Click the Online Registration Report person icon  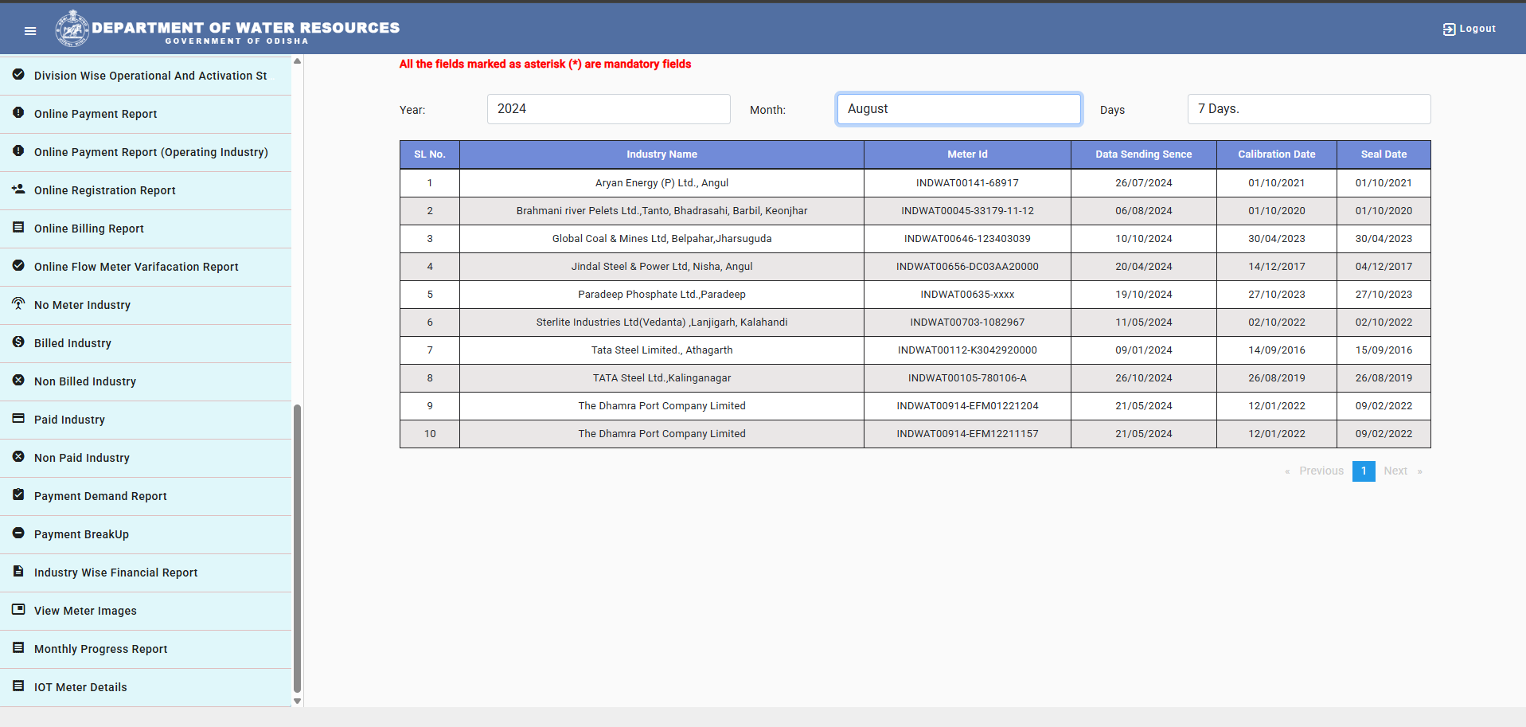coord(18,189)
